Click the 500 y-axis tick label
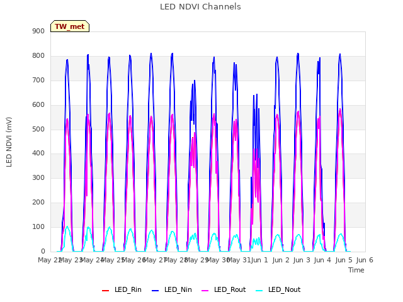The image size is (403, 302). (38, 129)
